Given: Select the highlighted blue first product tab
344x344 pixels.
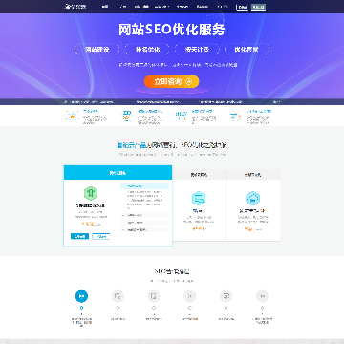Looking at the screenshot, I should 118,173.
